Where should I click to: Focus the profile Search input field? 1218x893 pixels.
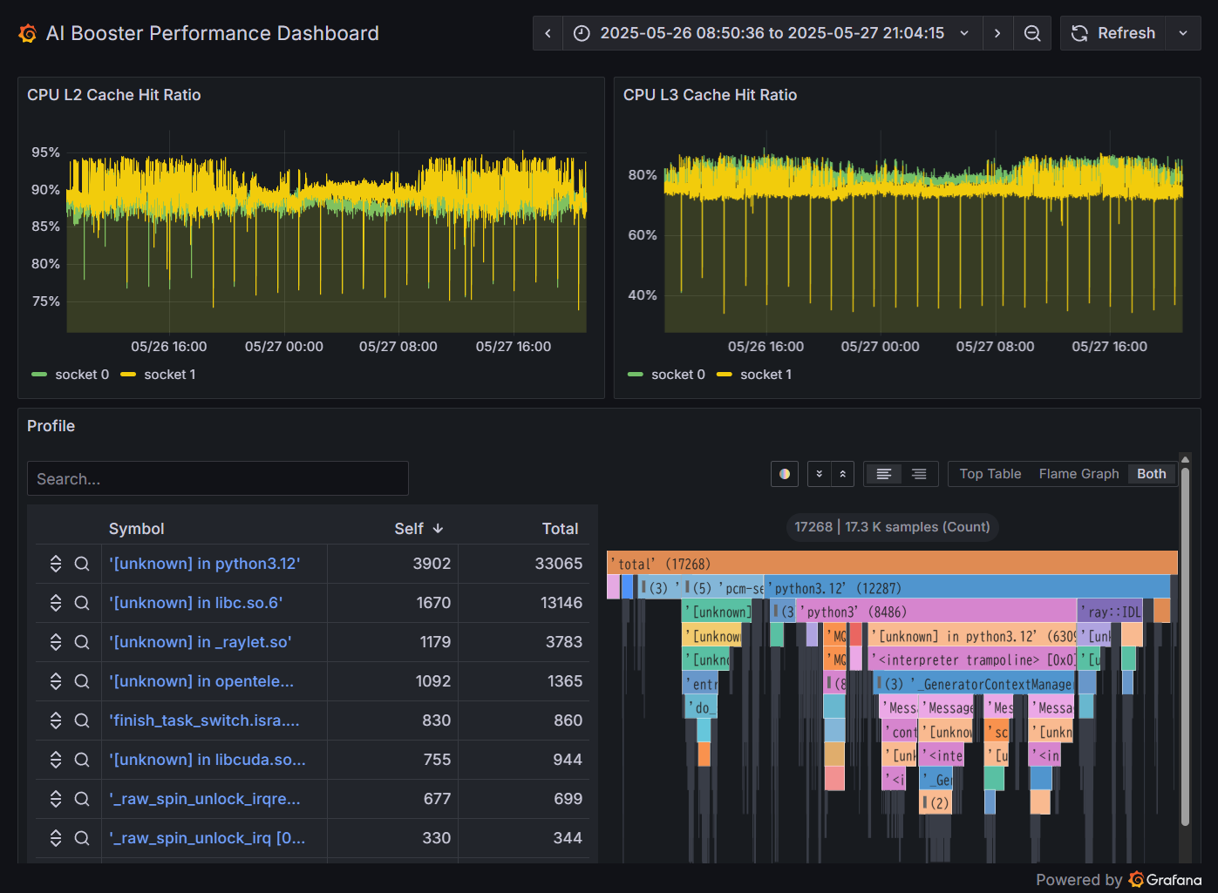(218, 478)
